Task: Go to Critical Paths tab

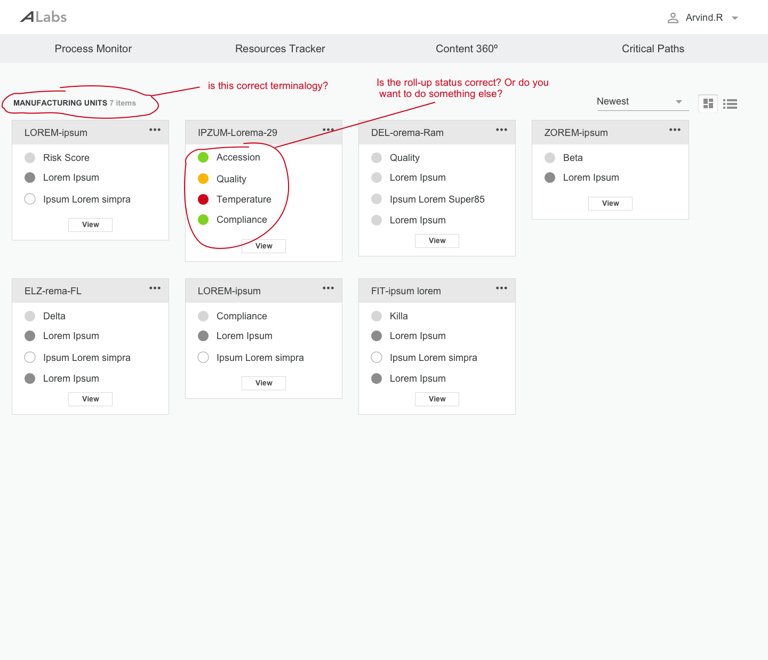Action: [653, 49]
